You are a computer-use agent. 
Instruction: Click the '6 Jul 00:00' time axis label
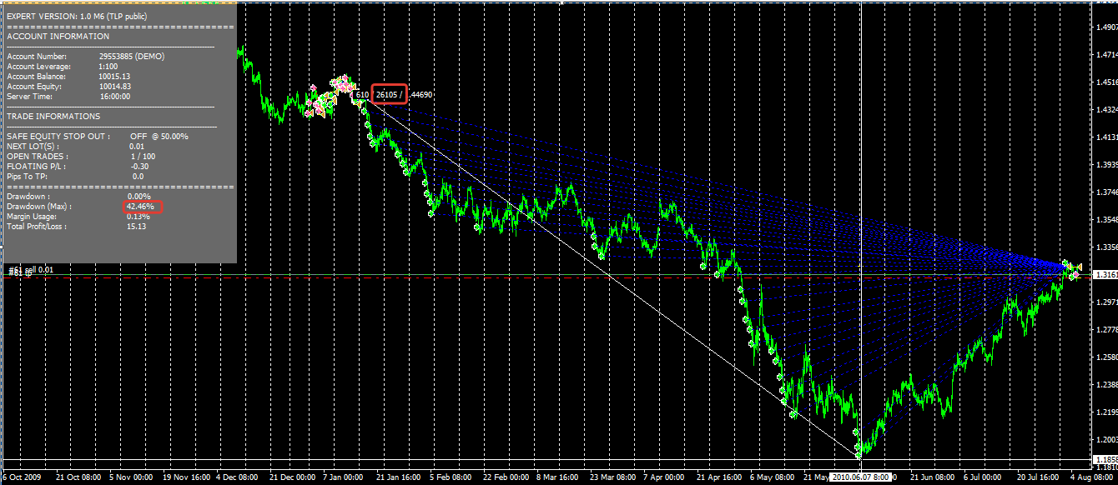pos(985,477)
